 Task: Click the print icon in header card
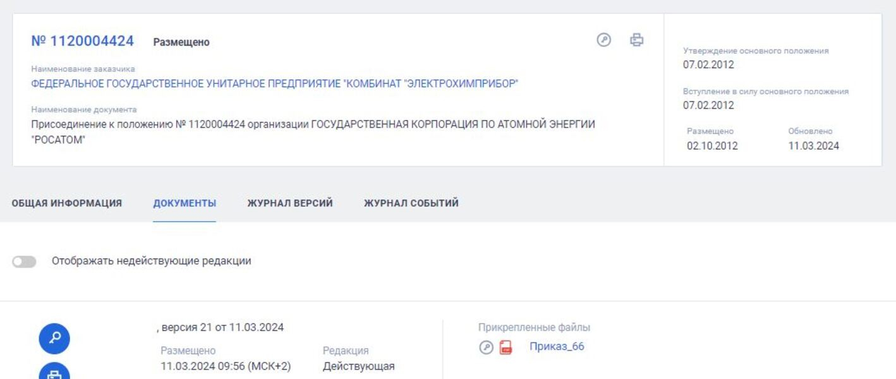click(x=636, y=40)
